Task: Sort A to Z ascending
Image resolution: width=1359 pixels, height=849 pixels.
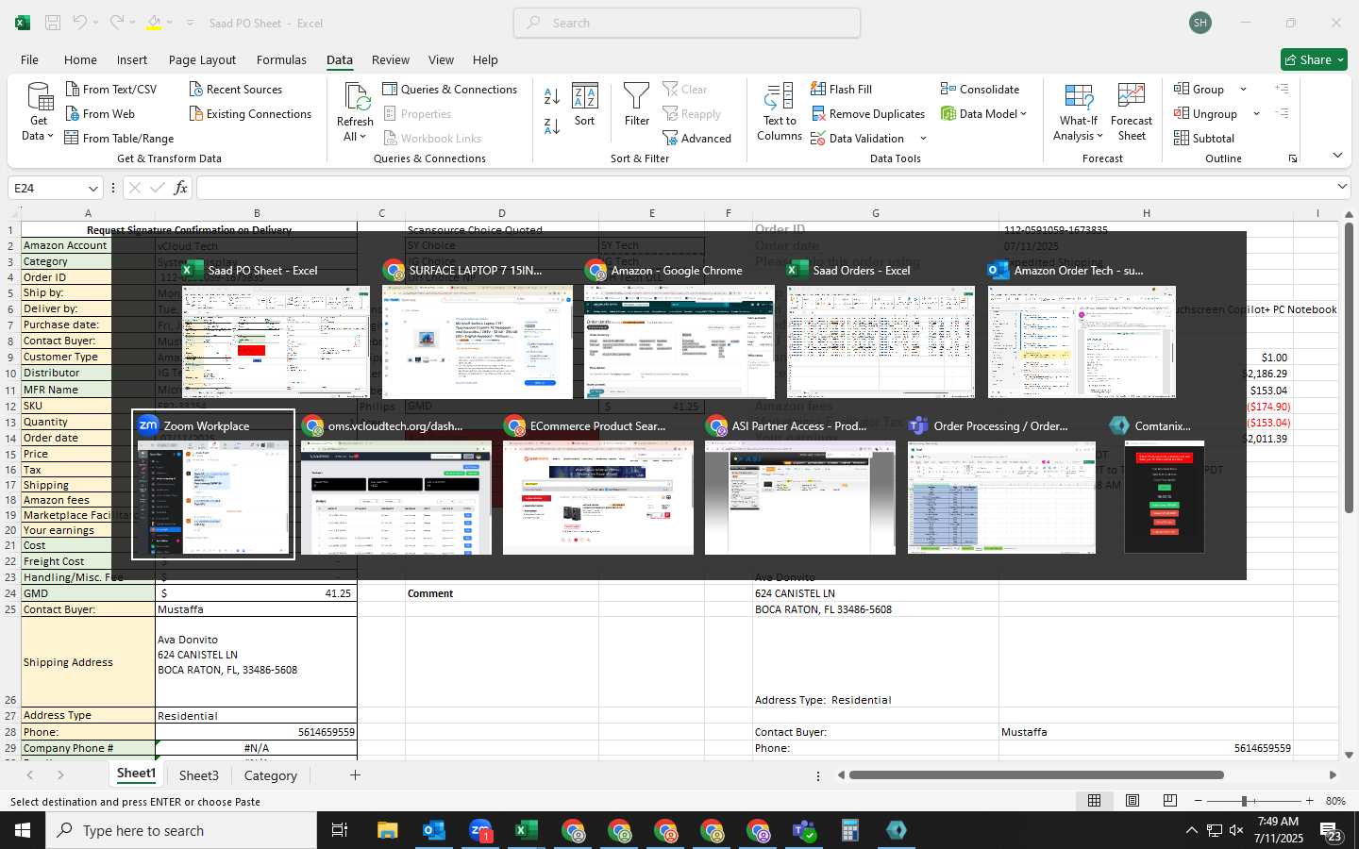Action: click(x=552, y=96)
